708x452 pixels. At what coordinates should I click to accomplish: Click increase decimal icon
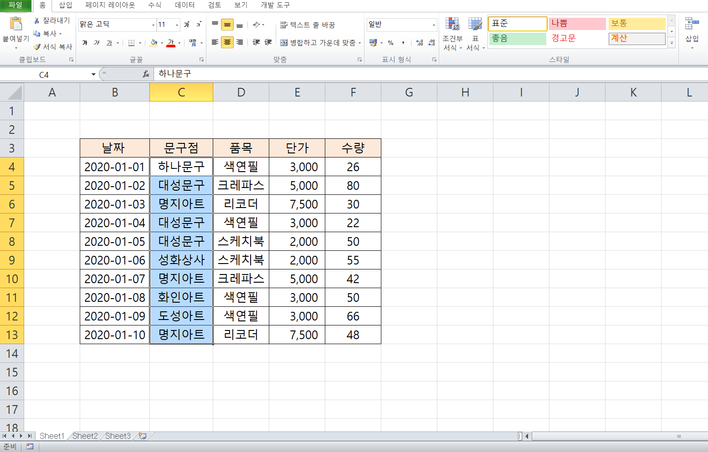(x=420, y=43)
